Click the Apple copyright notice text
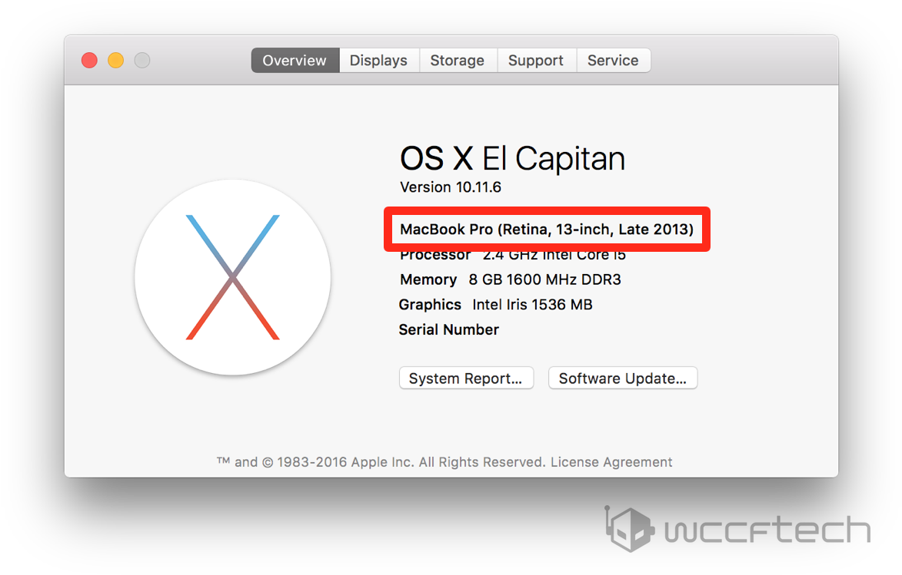 381,462
